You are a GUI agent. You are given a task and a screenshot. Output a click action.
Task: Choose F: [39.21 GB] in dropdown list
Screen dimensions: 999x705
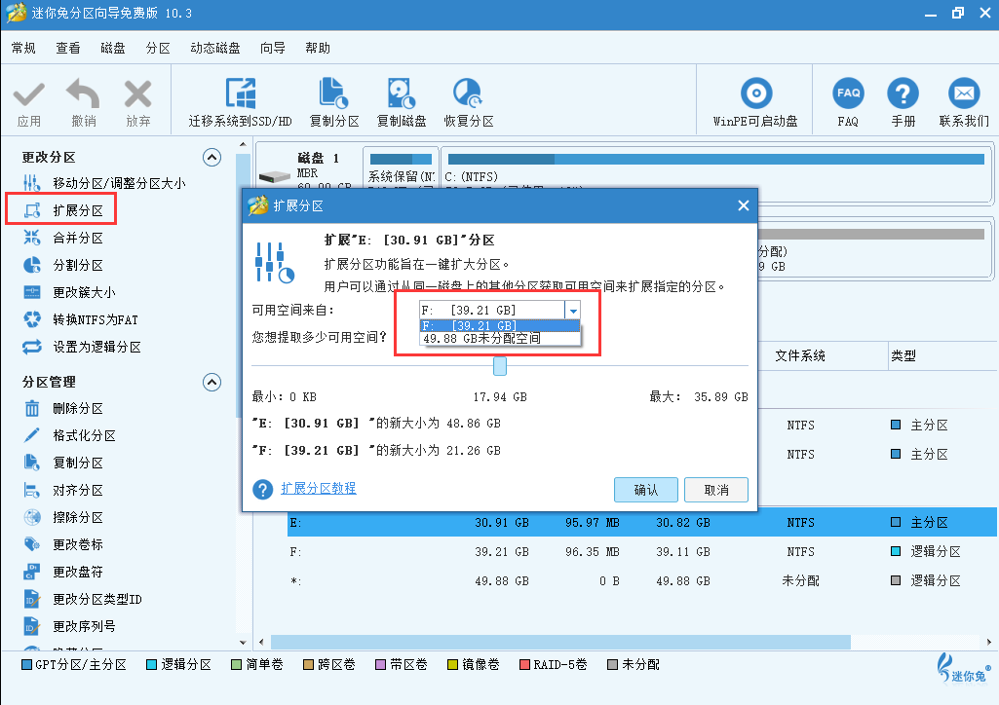coord(500,326)
